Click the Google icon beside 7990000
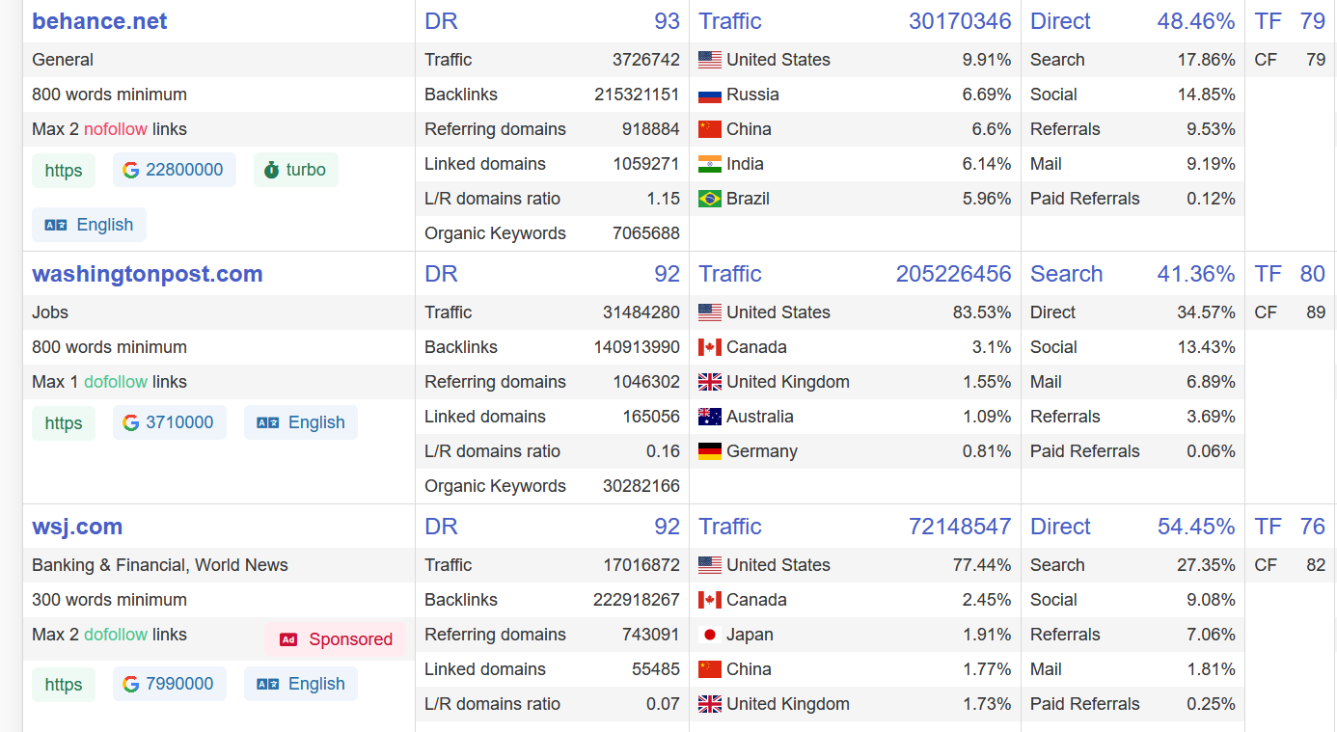Screen dimensions: 1337x732 (x=131, y=684)
